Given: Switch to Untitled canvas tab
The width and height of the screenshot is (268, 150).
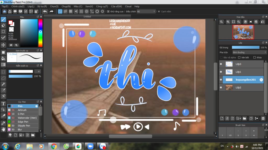Looking at the screenshot, I should (x=87, y=16).
